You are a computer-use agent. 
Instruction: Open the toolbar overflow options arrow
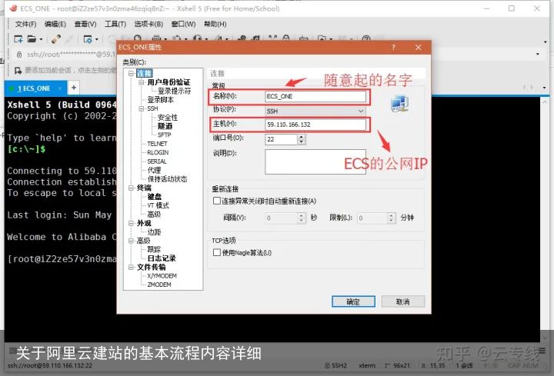click(546, 42)
